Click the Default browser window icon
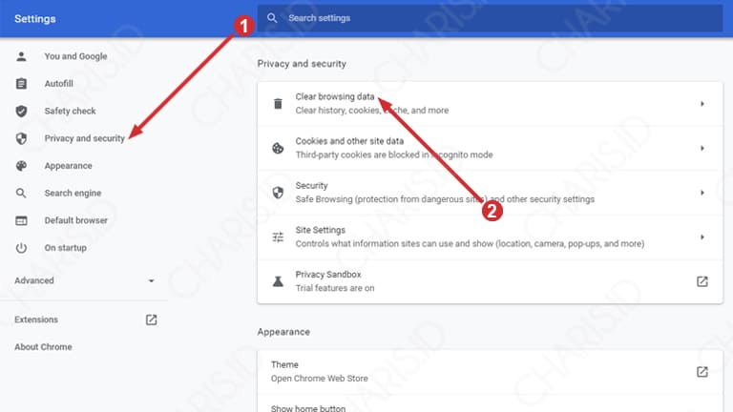Viewport: 733px width, 412px height. point(21,220)
